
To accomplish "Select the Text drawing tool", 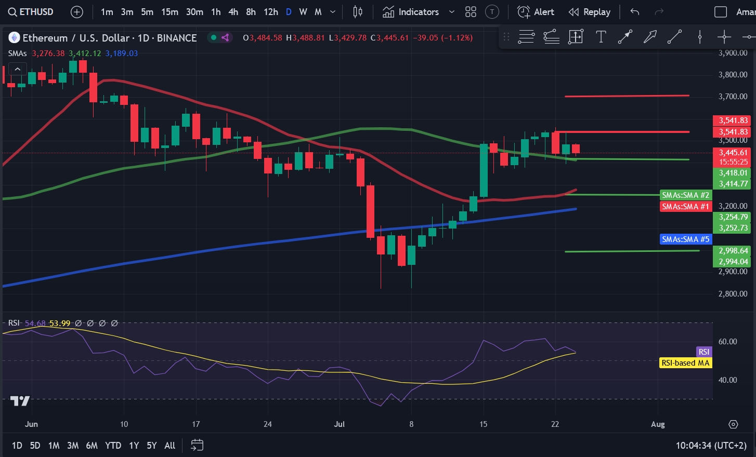I will pos(601,36).
